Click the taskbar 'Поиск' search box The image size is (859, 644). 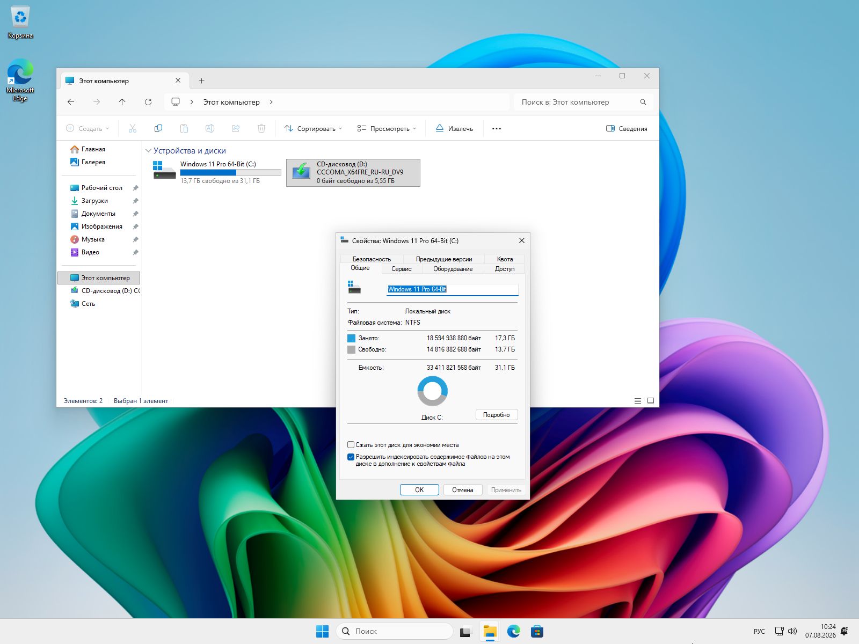[x=395, y=631]
